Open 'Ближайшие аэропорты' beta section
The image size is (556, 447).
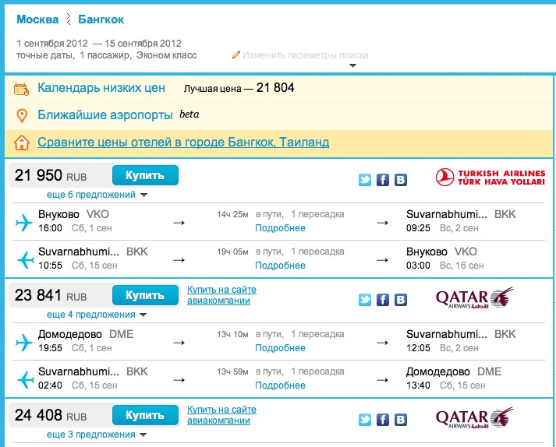pos(105,114)
